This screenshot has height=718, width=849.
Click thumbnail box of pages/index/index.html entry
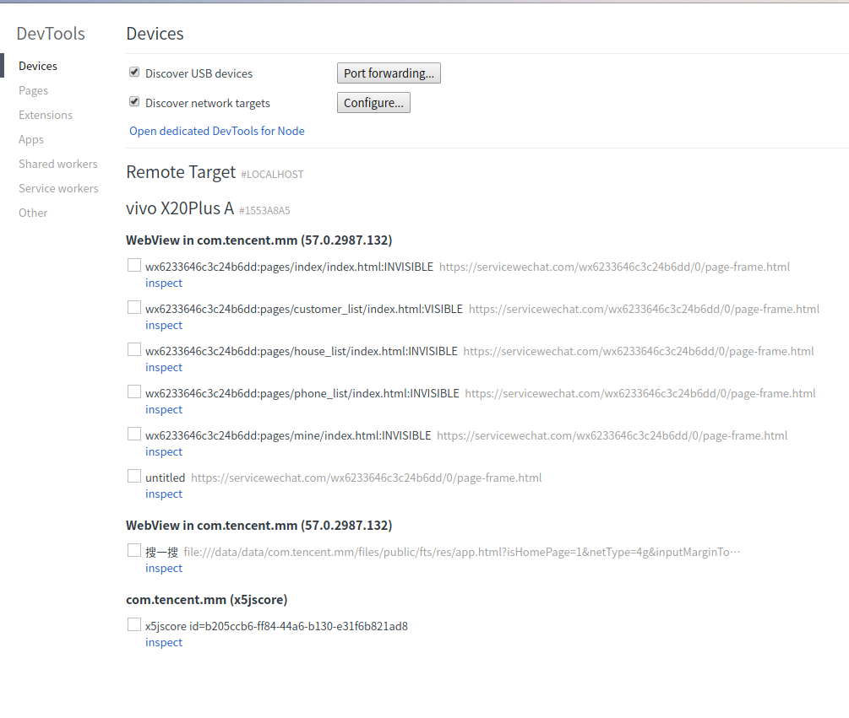(134, 265)
